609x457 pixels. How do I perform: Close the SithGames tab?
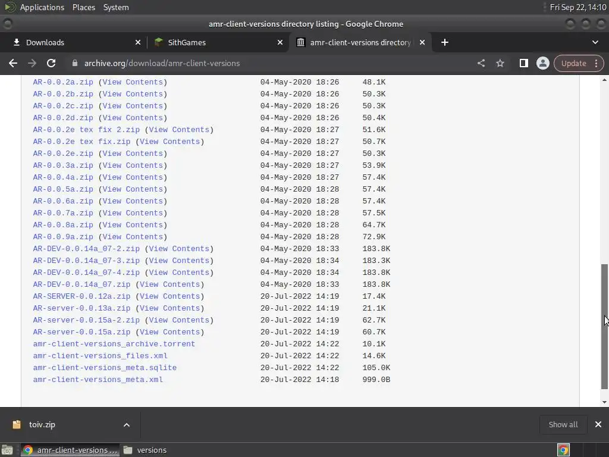coord(280,42)
